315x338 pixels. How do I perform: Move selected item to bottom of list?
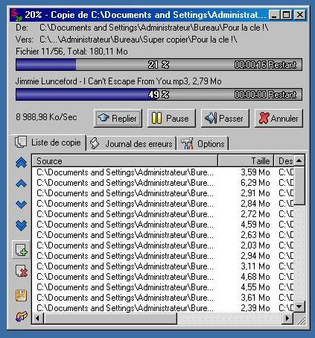pyautogui.click(x=22, y=225)
